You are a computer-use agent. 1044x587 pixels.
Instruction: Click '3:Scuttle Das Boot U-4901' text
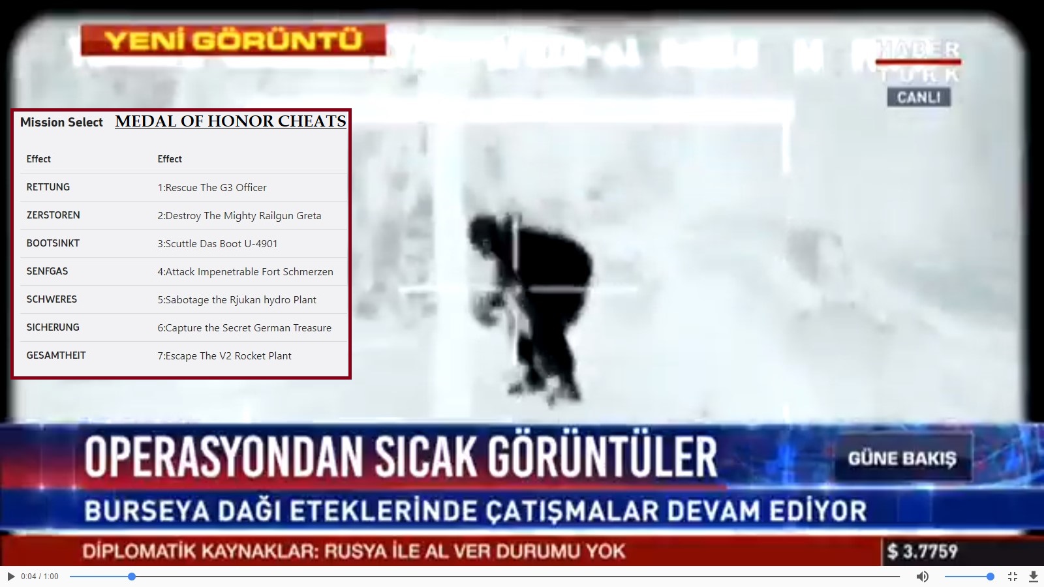(217, 244)
